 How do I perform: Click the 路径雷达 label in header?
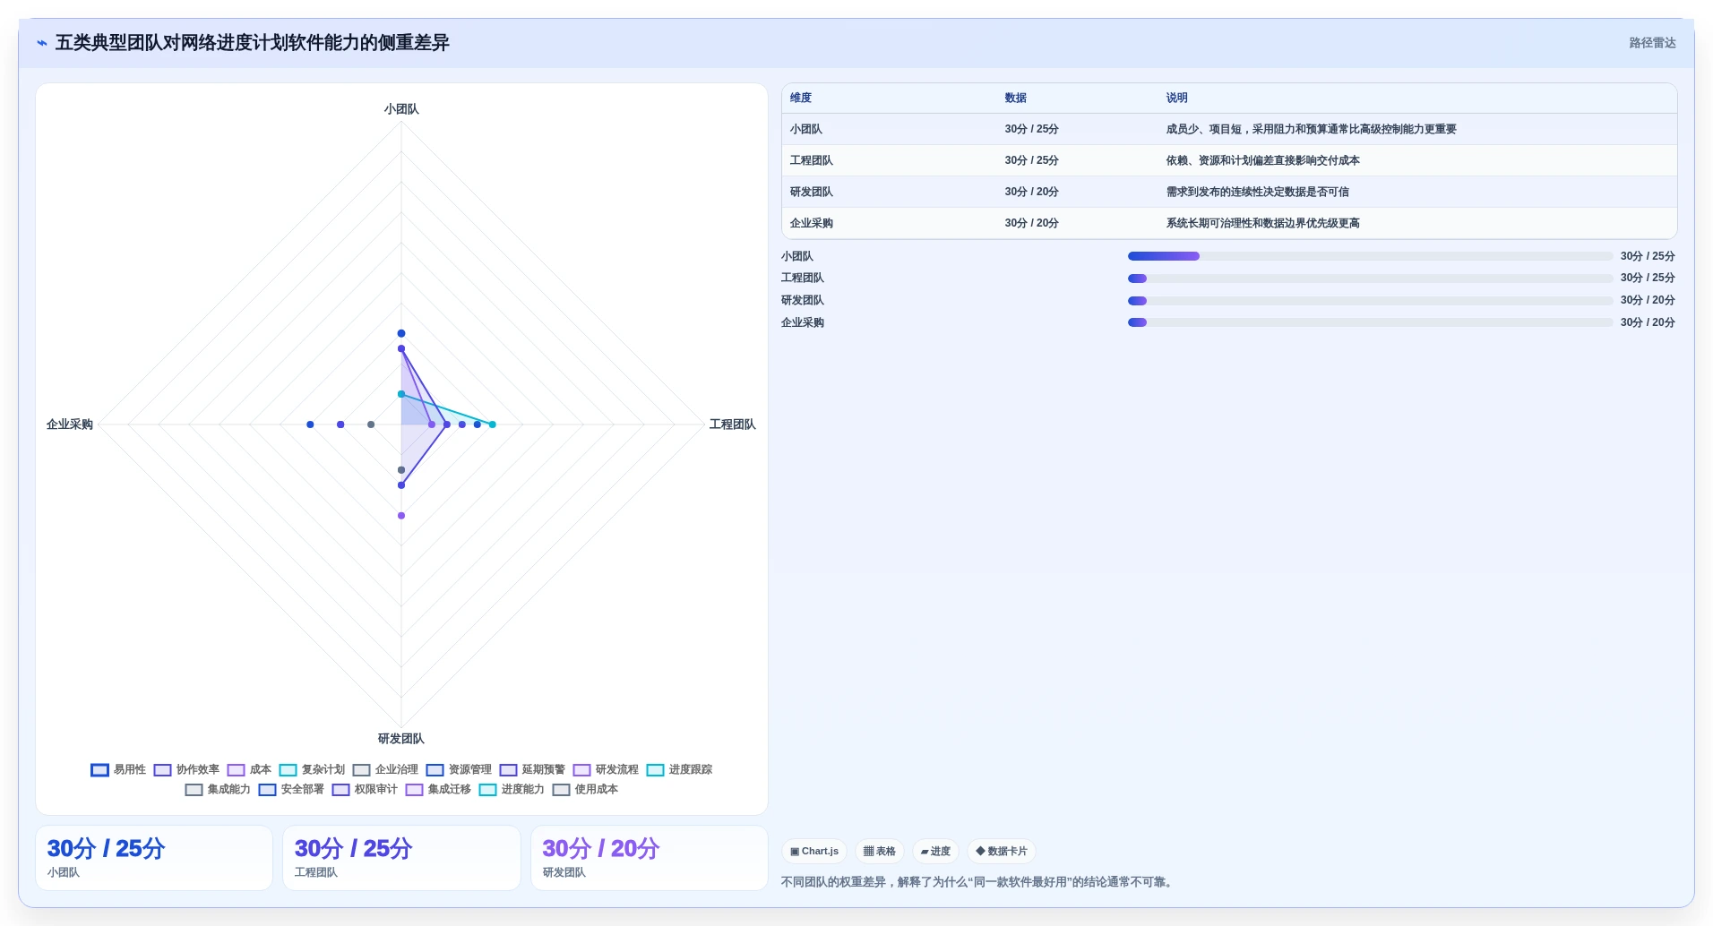point(1652,43)
